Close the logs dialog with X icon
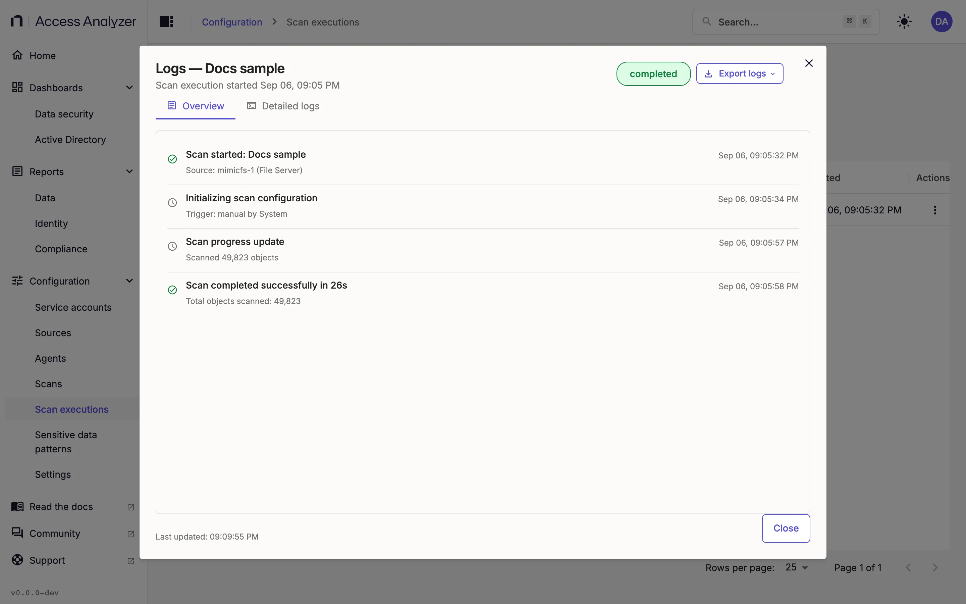This screenshot has width=966, height=604. point(809,63)
